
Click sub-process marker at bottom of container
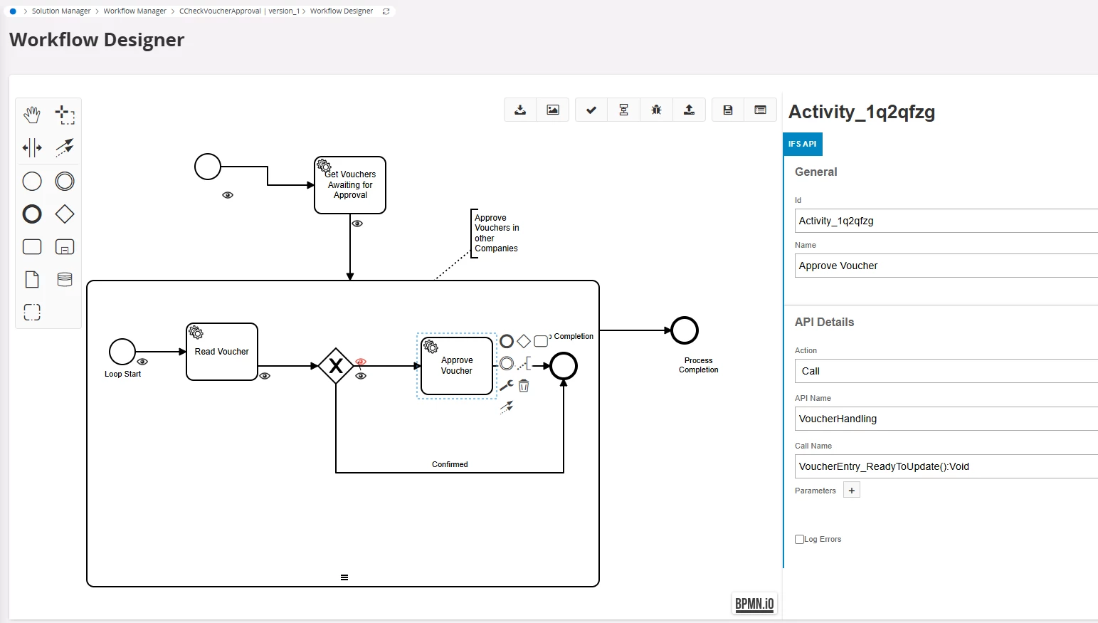[344, 577]
